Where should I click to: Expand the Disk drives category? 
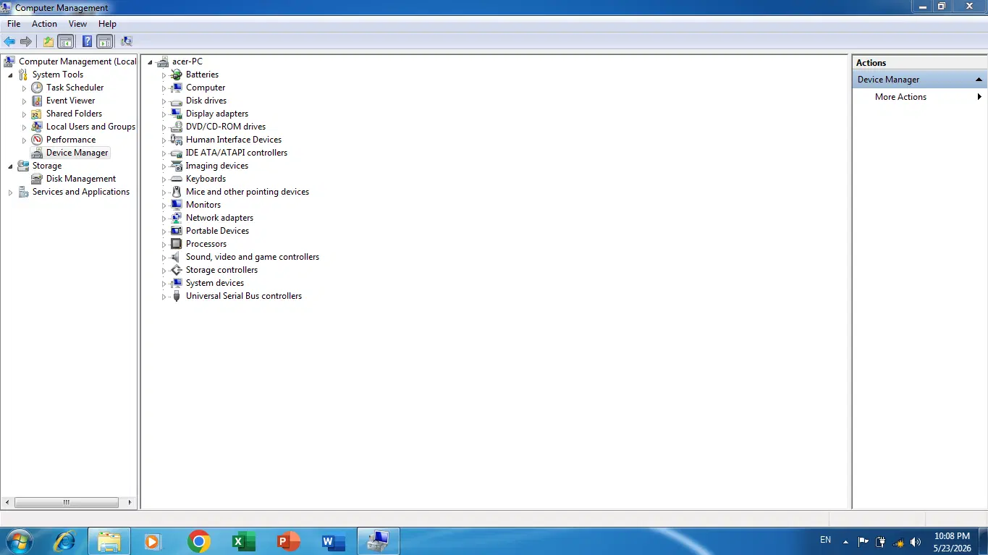[x=164, y=101]
